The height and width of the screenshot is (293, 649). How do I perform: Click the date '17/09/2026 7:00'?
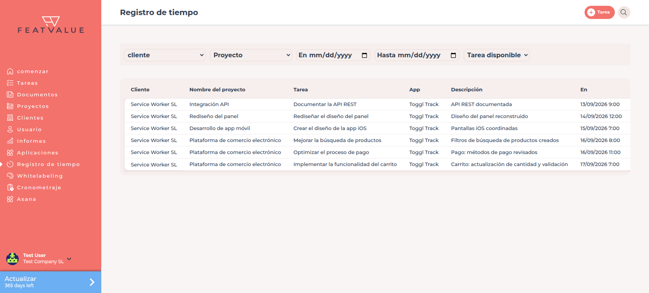pyautogui.click(x=600, y=164)
